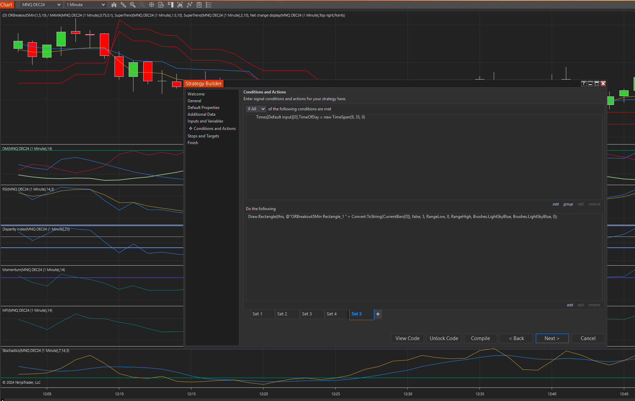
Task: Open the MNQ DEC24 instrument dropdown
Action: pos(41,5)
